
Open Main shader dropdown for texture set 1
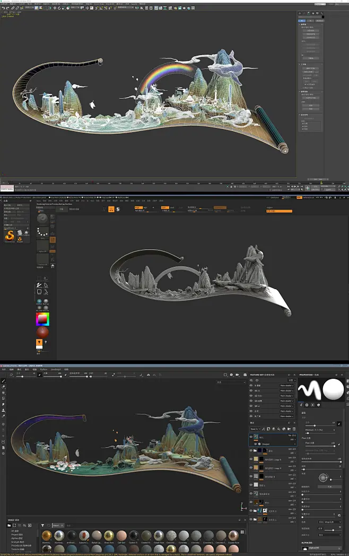click(x=287, y=386)
